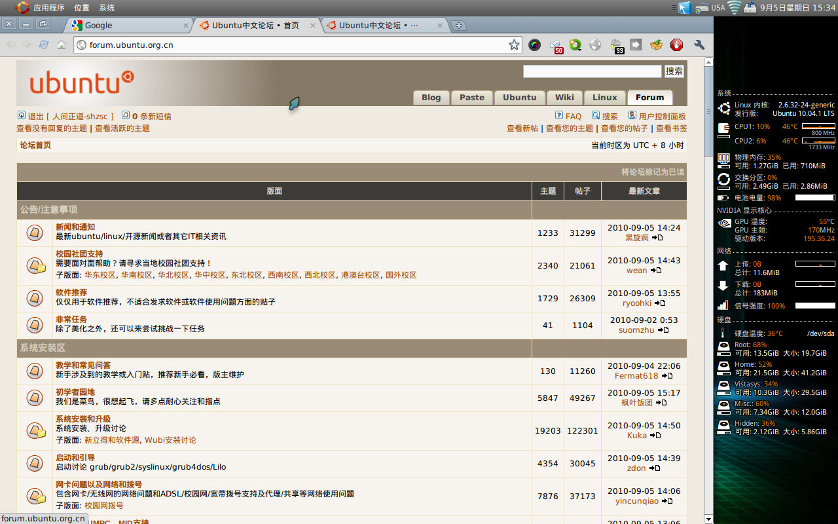Open the 新闻和通知 forum
This screenshot has height=524, width=838.
[75, 227]
